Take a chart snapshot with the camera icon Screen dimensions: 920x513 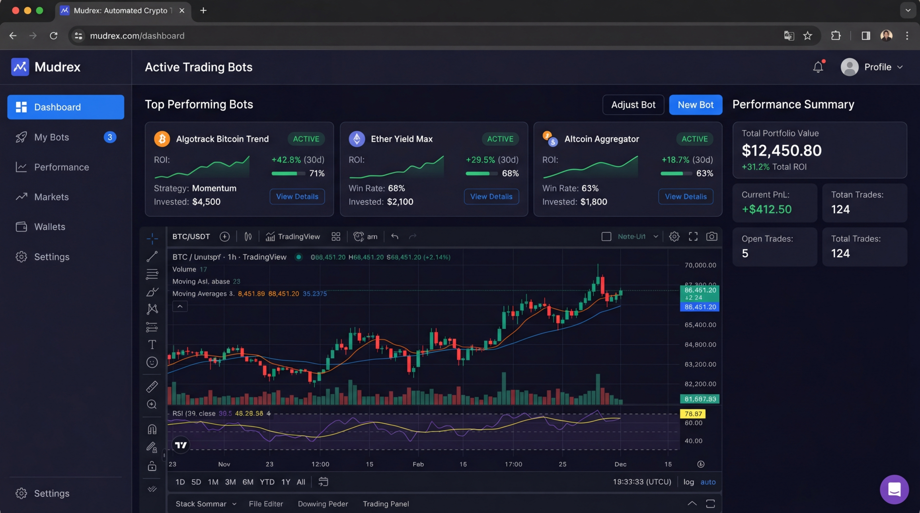[712, 236]
